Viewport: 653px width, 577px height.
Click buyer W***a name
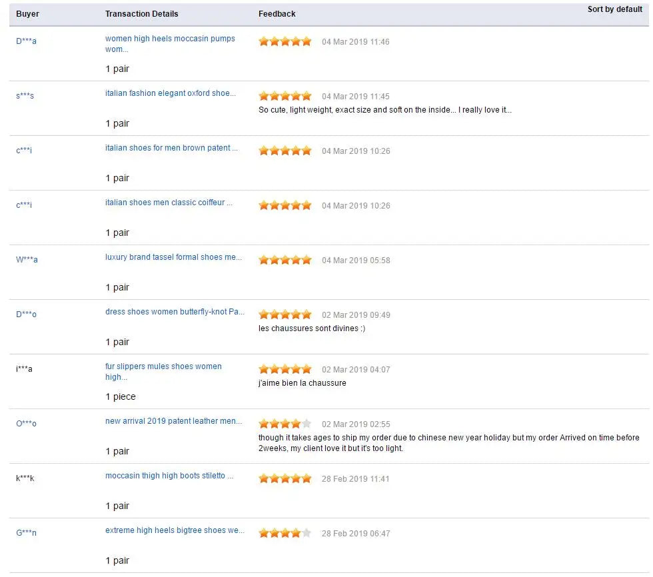click(27, 260)
